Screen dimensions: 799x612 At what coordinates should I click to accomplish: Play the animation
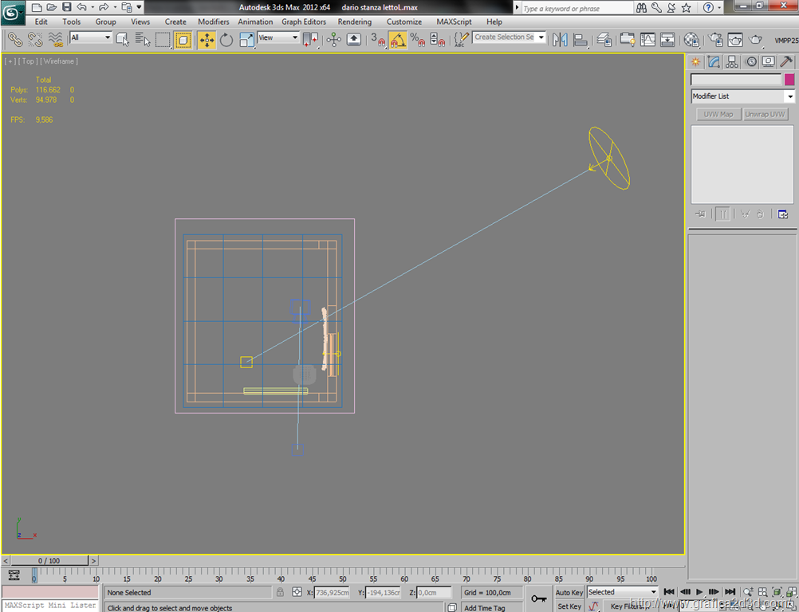699,591
